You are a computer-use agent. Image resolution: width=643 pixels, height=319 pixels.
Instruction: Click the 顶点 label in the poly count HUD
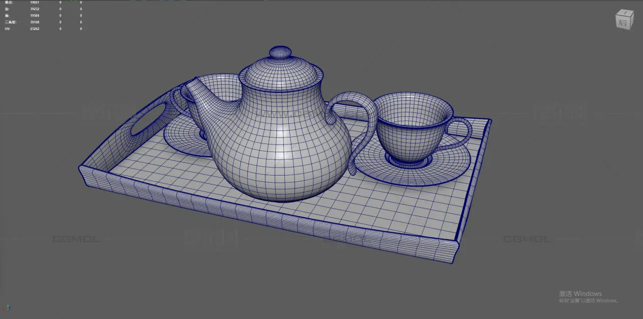[9, 3]
